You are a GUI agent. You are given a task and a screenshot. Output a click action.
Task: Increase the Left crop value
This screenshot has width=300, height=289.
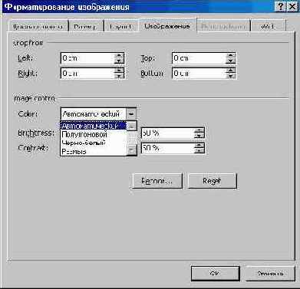click(119, 55)
